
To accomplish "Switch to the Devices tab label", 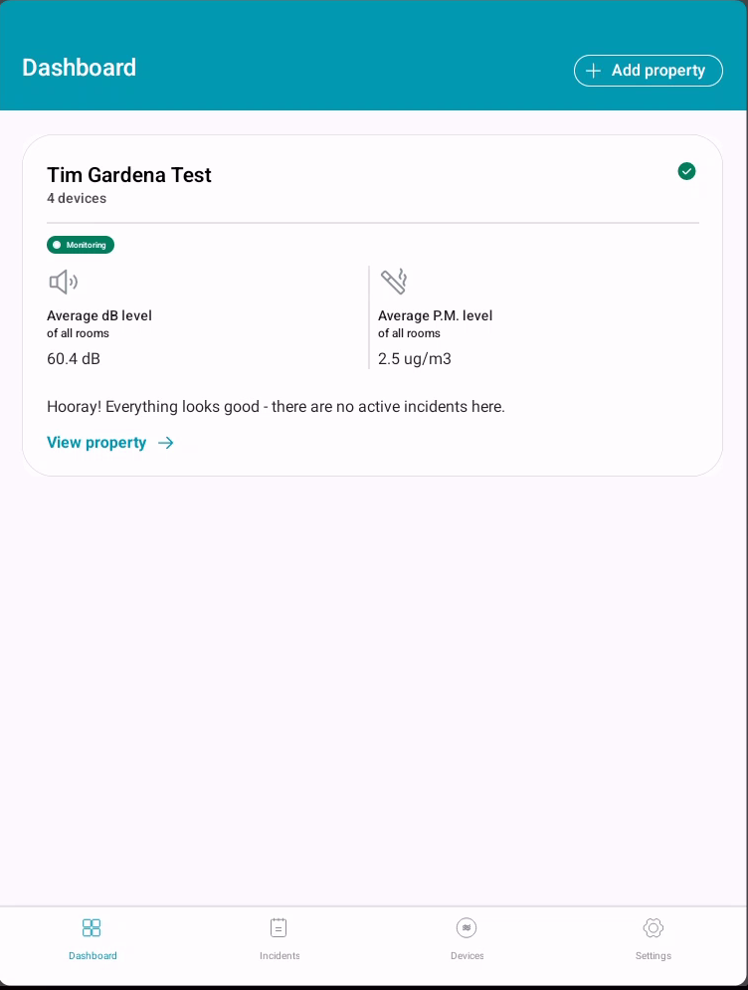I will (467, 956).
